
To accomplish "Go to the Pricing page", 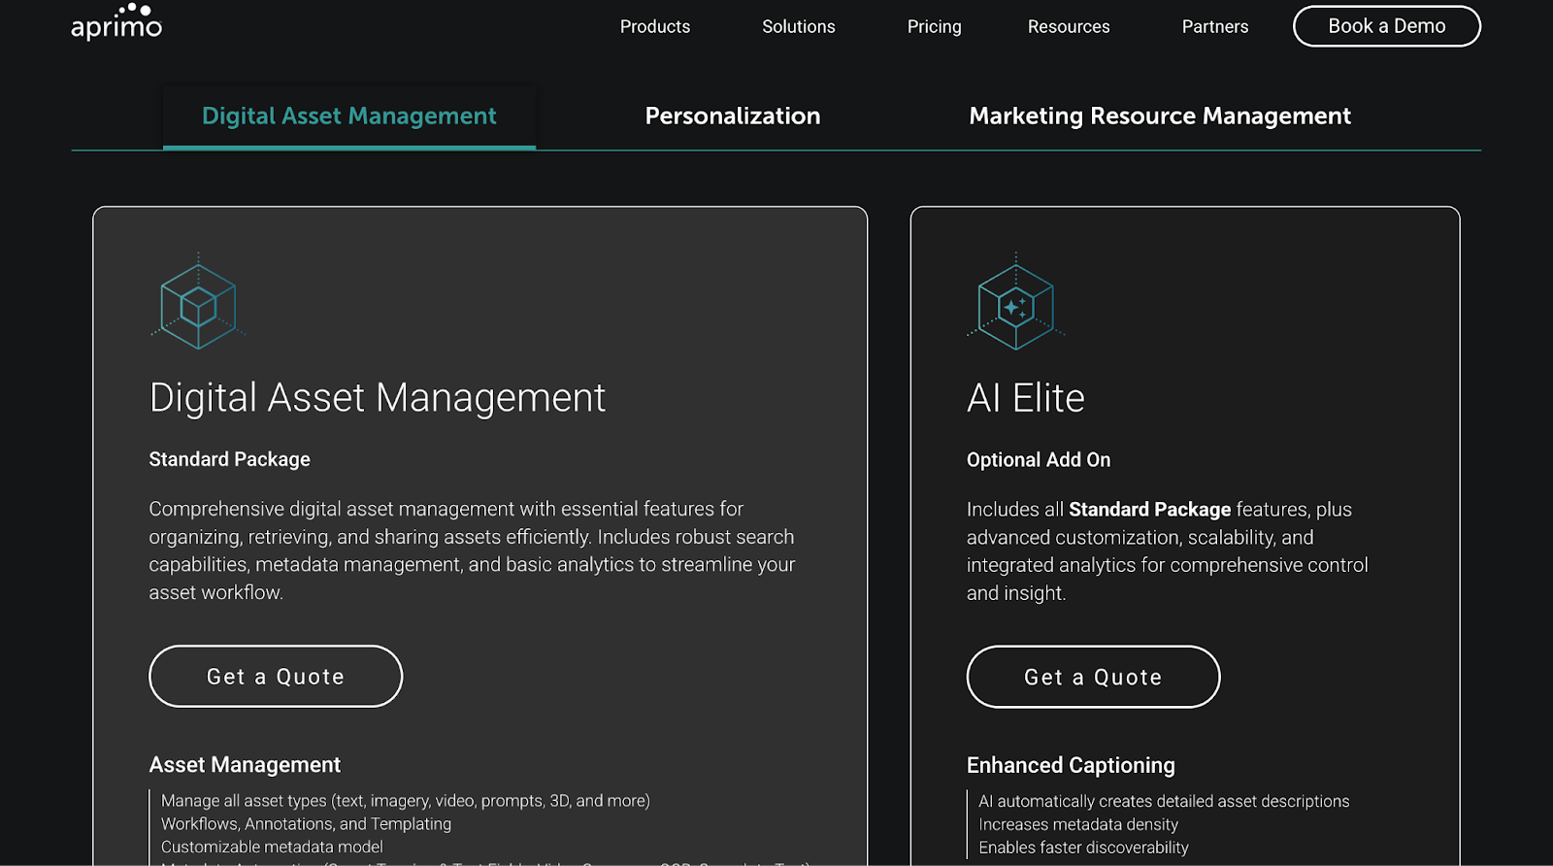I will click(x=934, y=27).
